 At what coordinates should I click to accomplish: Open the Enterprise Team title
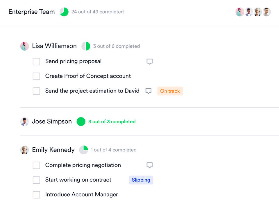(x=32, y=12)
